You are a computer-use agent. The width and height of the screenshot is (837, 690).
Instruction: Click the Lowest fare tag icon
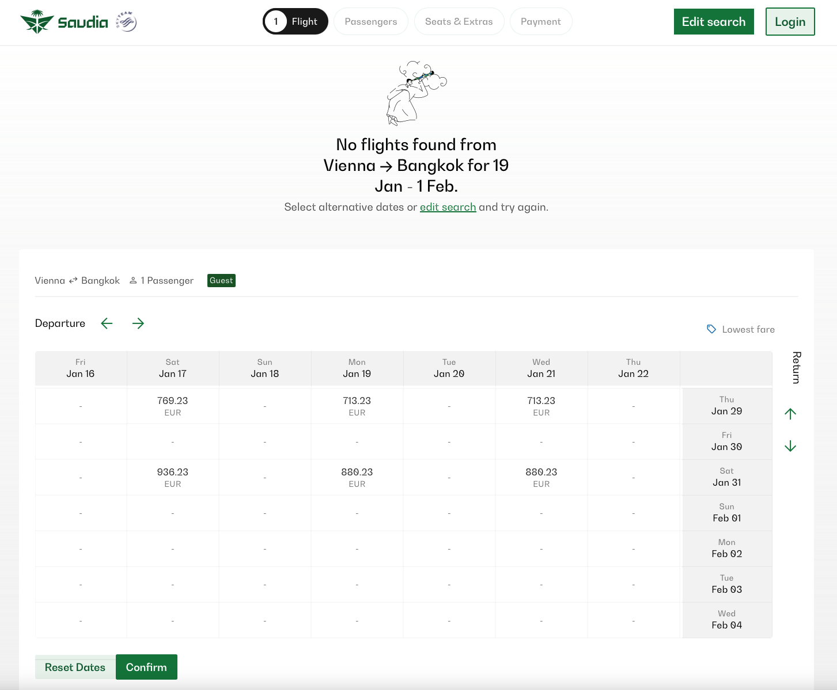point(711,329)
